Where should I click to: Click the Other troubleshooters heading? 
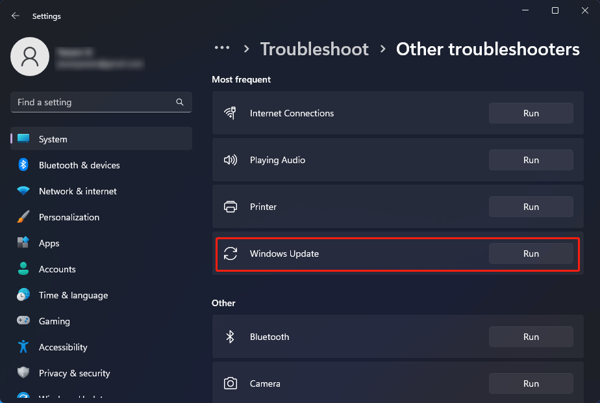coord(488,49)
